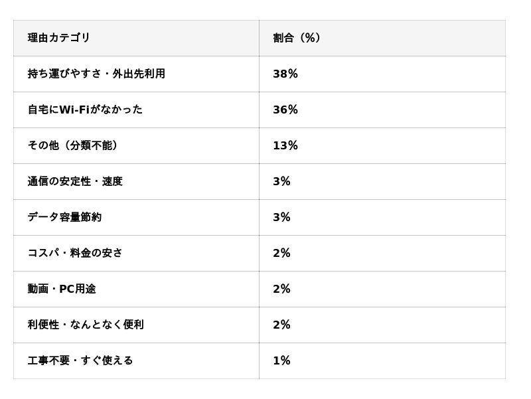Select the 持ち運びやすさ・外出先利用 cell
The width and height of the screenshot is (531, 399).
(96, 74)
